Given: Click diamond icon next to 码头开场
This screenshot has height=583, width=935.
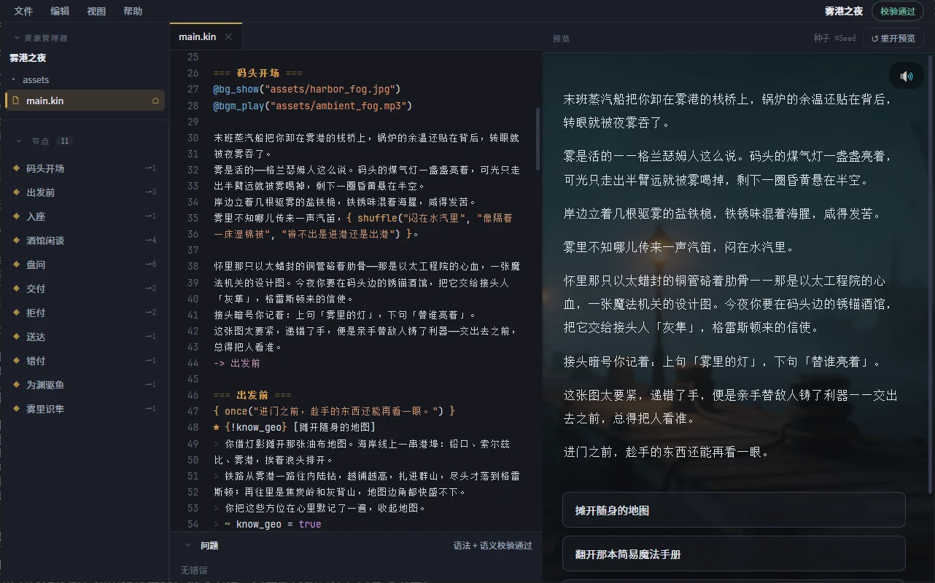Looking at the screenshot, I should 16,168.
